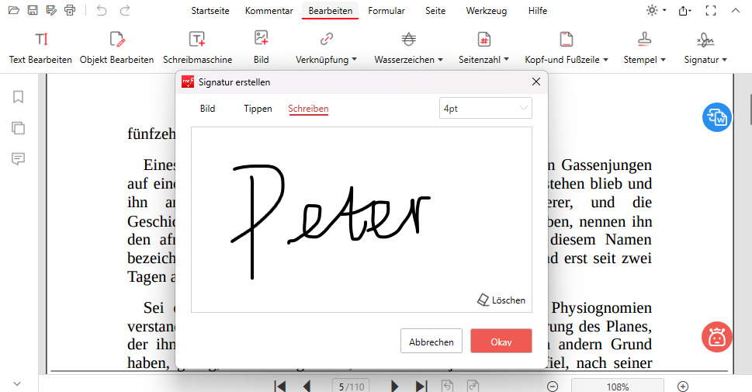
Task: Open the page thumbnails panel
Action: coord(18,127)
